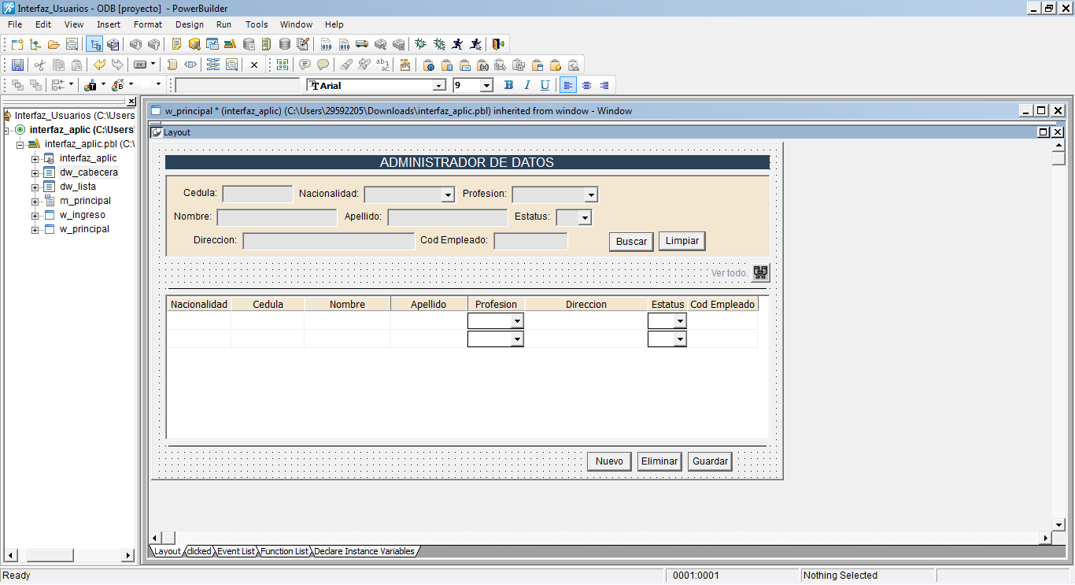Screen dimensions: 1075x585
Task: Expand the dw_lista tree node
Action: point(35,187)
